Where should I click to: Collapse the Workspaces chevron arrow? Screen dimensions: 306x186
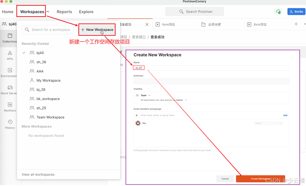[x=48, y=12]
